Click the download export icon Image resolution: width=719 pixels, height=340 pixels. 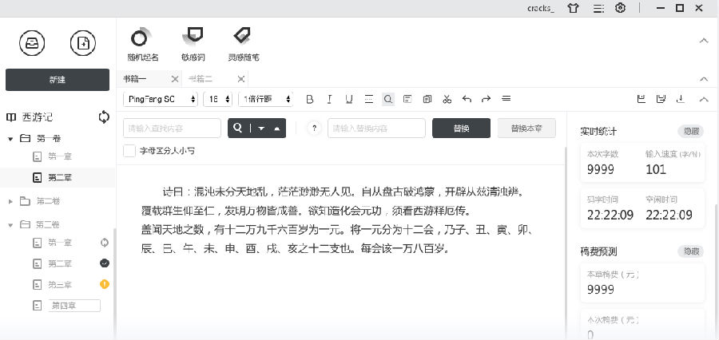681,98
